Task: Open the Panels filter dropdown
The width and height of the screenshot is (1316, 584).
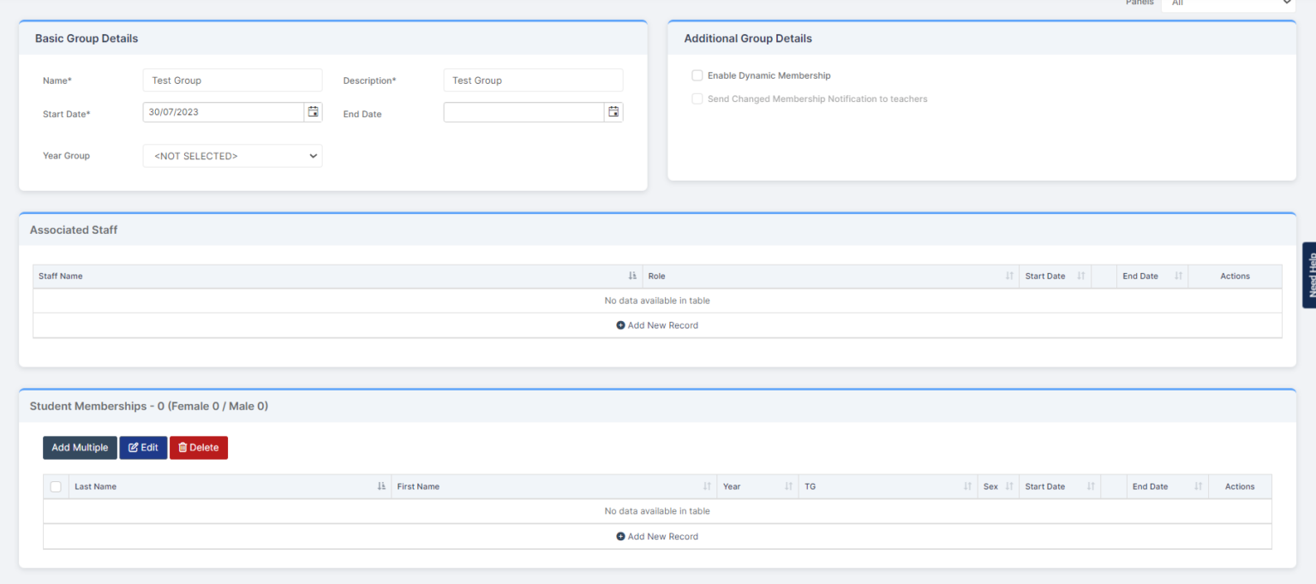Action: tap(1229, 3)
